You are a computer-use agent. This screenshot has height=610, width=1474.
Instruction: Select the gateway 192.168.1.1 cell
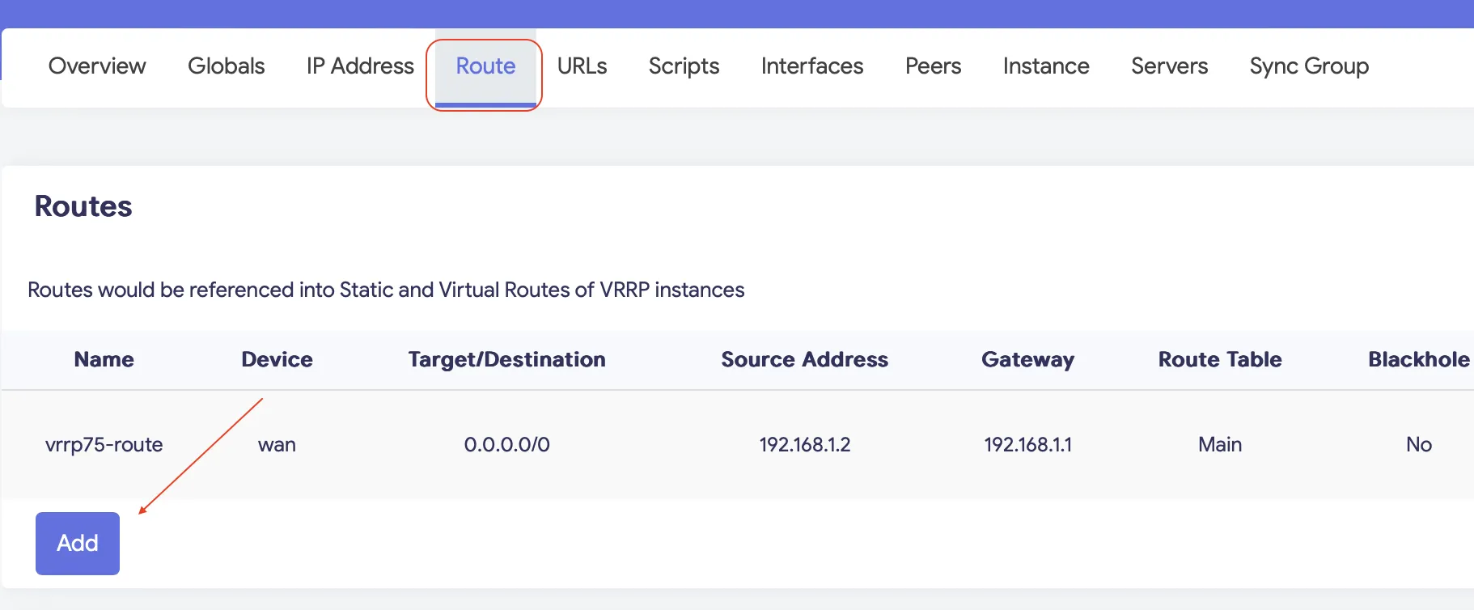point(1027,444)
